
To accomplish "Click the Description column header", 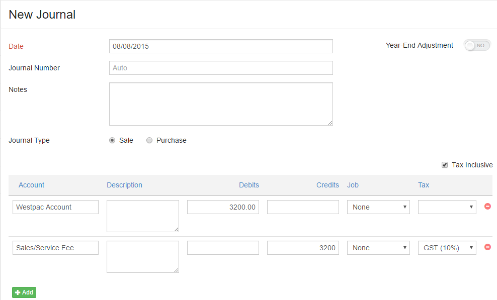I will tap(124, 185).
